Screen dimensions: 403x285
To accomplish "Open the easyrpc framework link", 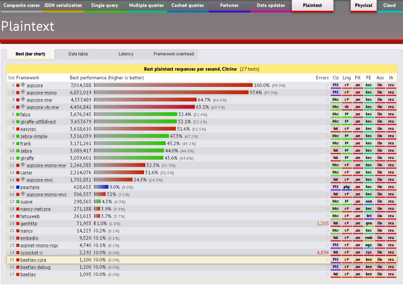I will click(x=28, y=129).
